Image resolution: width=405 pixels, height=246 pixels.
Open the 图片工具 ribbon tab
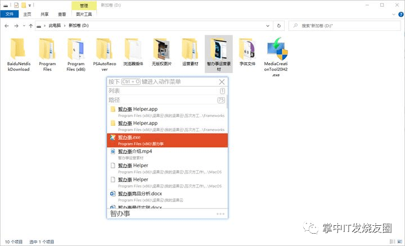point(84,14)
